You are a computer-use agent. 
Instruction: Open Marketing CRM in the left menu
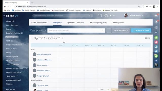pyautogui.click(x=12, y=57)
